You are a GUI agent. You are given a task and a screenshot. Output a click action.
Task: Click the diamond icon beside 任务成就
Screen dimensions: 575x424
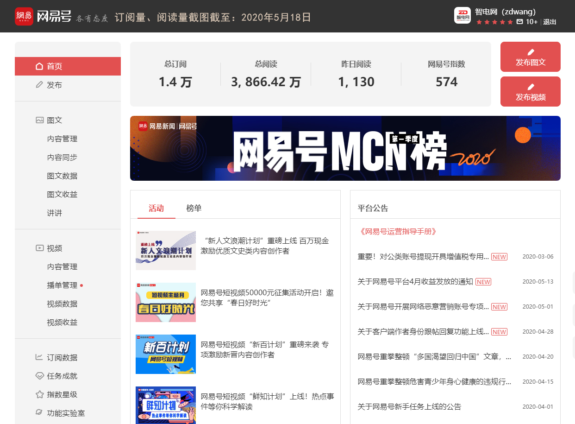click(40, 376)
